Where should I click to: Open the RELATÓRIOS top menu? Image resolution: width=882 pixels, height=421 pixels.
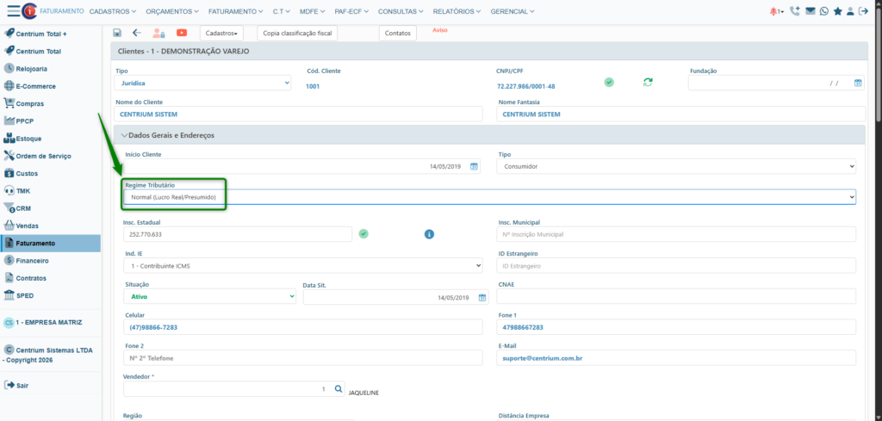click(x=458, y=11)
